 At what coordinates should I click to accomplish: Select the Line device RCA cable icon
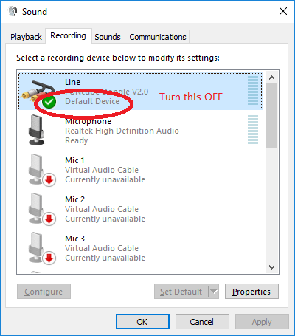coord(38,90)
